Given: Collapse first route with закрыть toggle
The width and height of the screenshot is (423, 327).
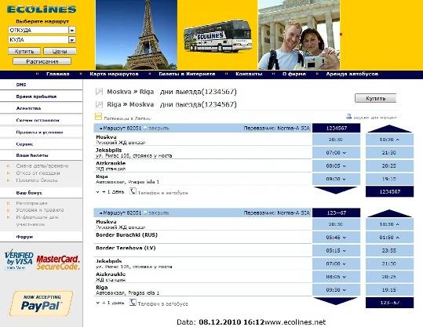Looking at the screenshot, I should 156,129.
